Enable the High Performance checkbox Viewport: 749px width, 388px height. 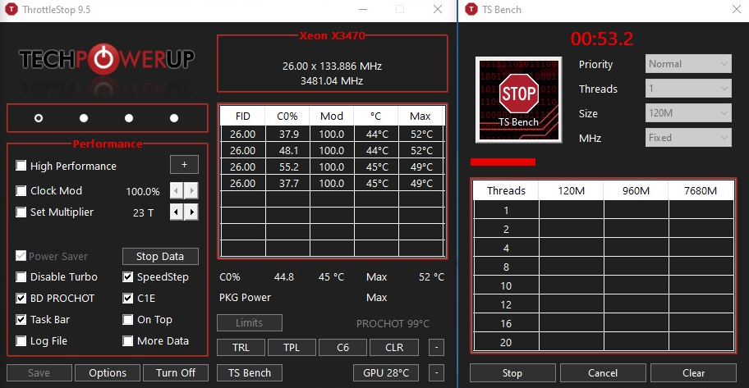coord(21,166)
